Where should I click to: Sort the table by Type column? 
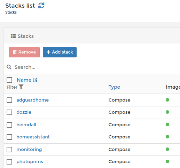[x=114, y=87]
